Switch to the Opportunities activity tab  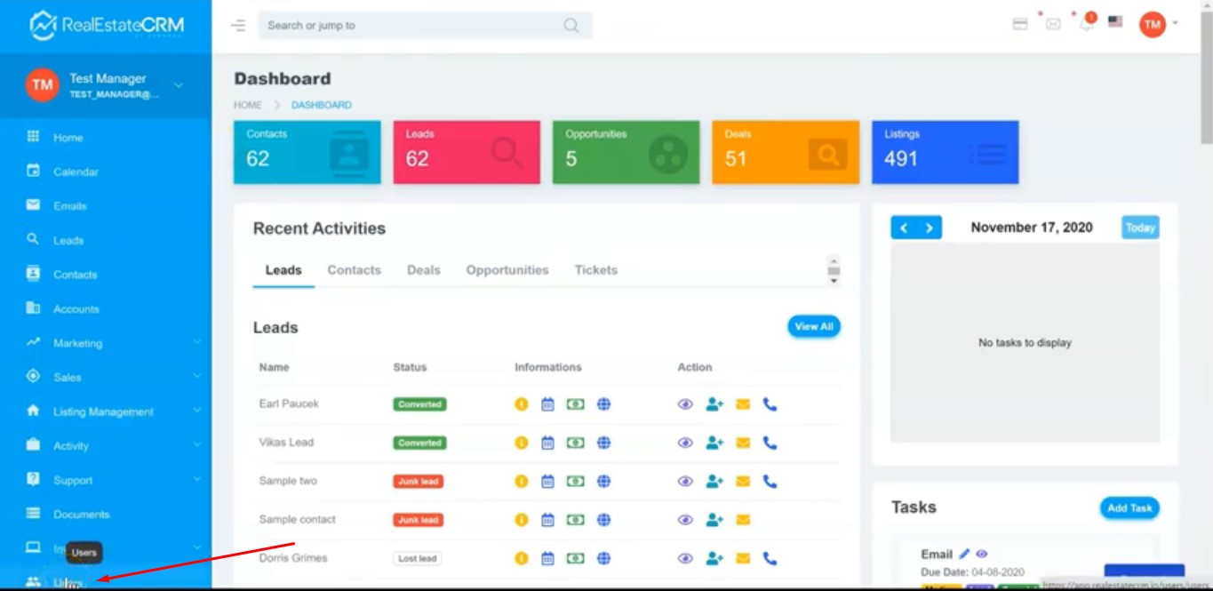(507, 270)
